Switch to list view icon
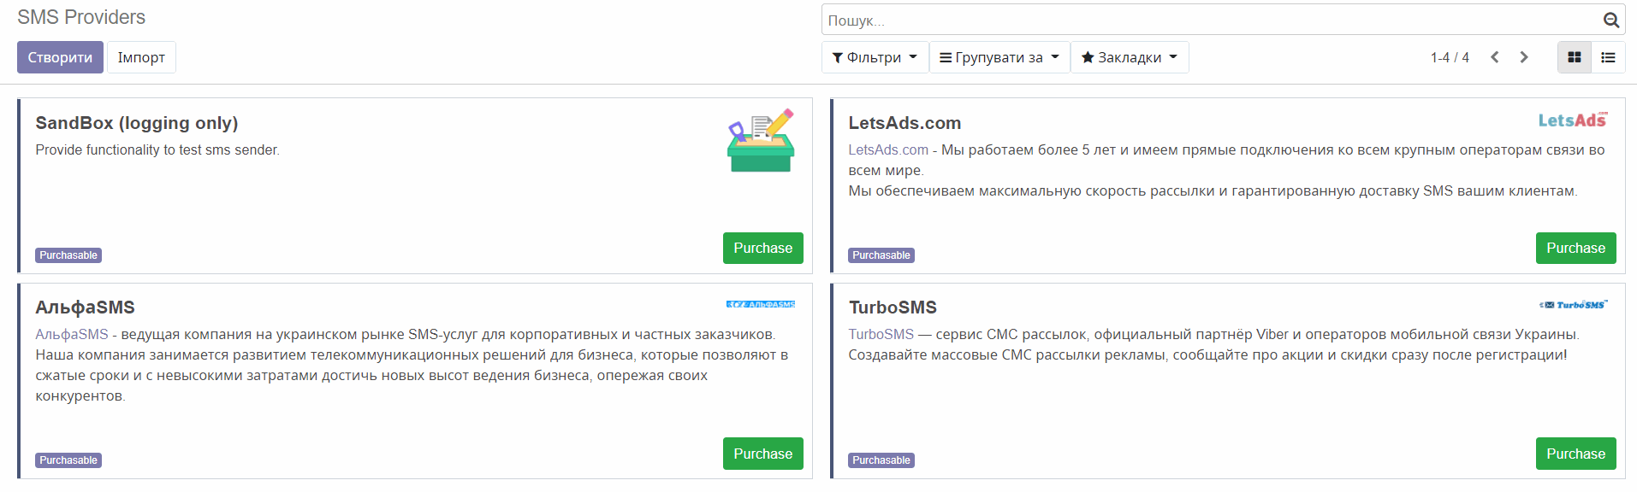 click(1608, 57)
